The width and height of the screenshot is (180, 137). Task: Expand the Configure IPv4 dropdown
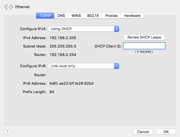point(84,29)
